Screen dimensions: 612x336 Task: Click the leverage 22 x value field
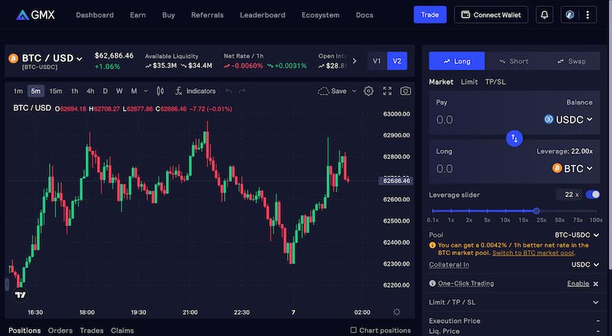pyautogui.click(x=568, y=195)
